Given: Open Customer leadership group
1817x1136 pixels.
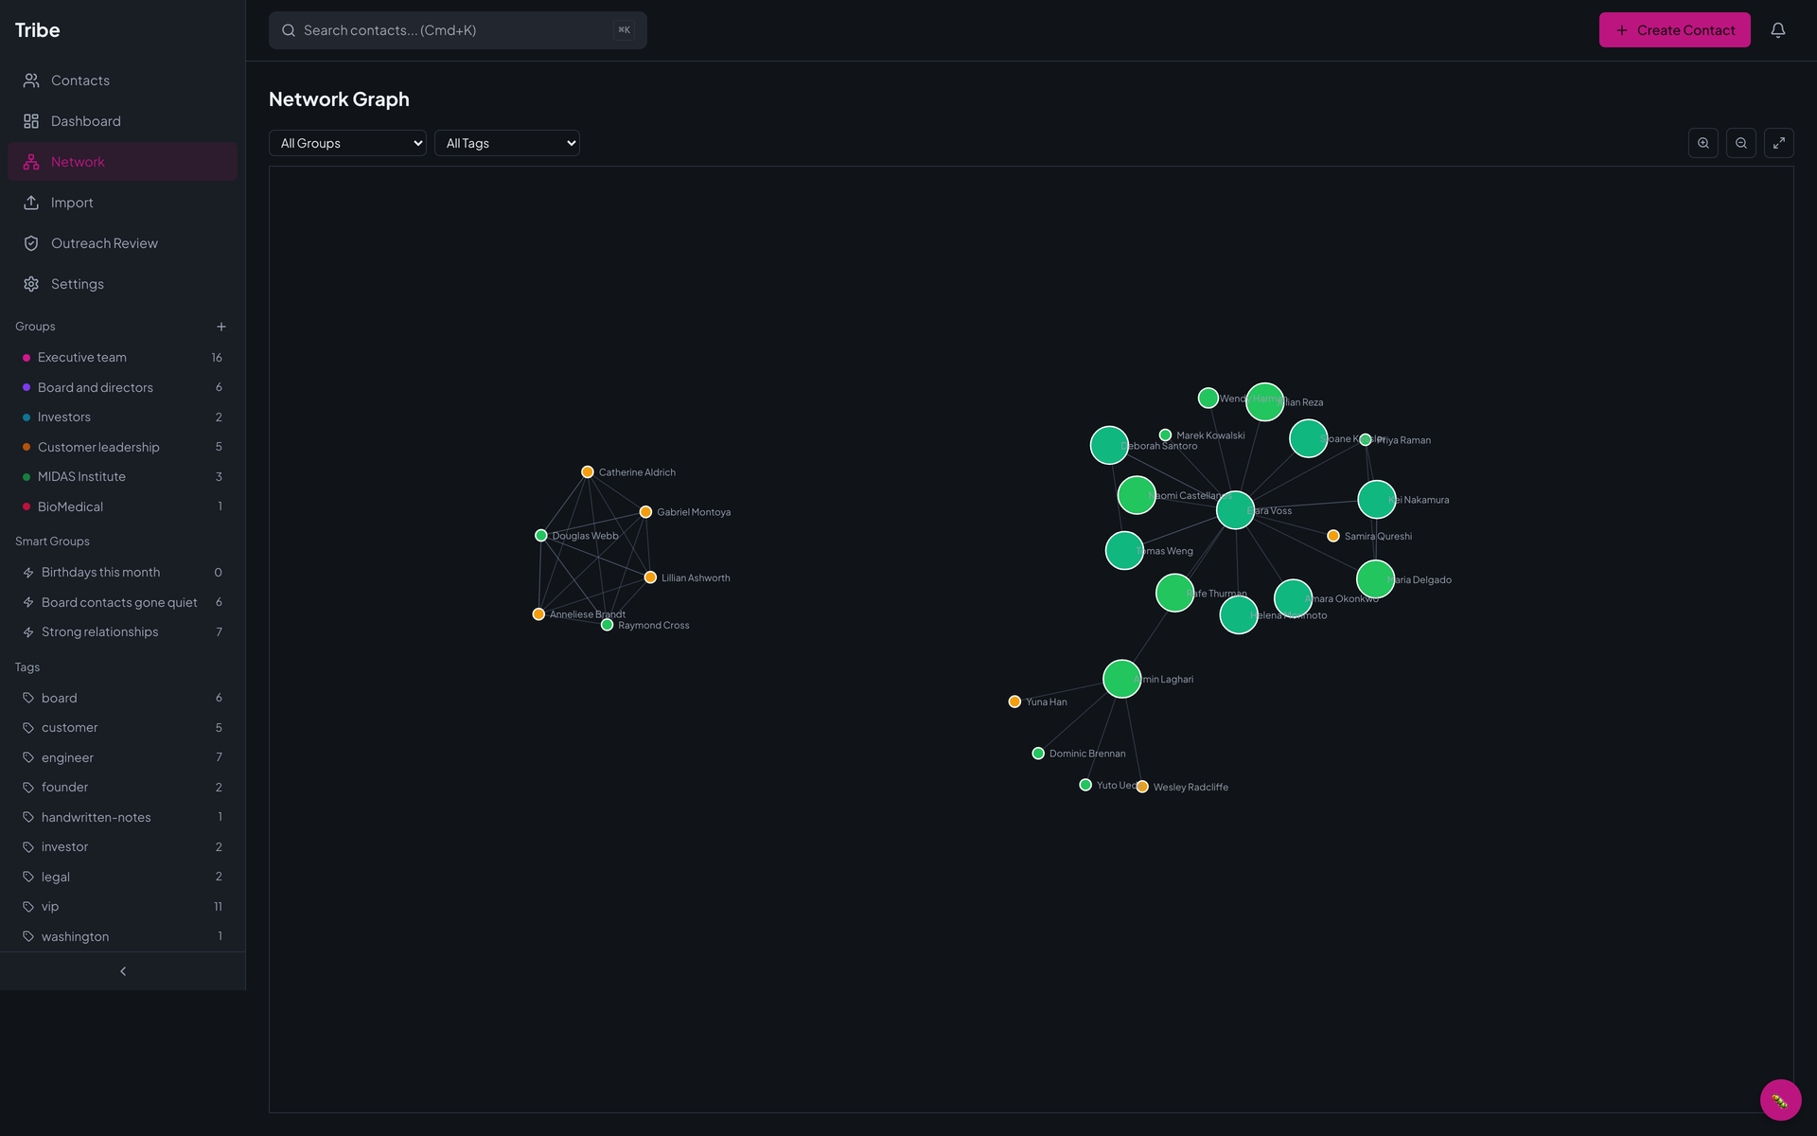Looking at the screenshot, I should point(123,447).
